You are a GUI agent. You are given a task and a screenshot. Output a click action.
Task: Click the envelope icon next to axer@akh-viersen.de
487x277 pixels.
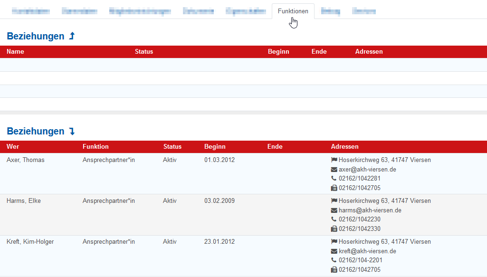[x=334, y=170]
